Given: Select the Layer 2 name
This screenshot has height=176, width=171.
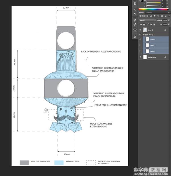Looking at the screenshot, I should (x=153, y=51).
